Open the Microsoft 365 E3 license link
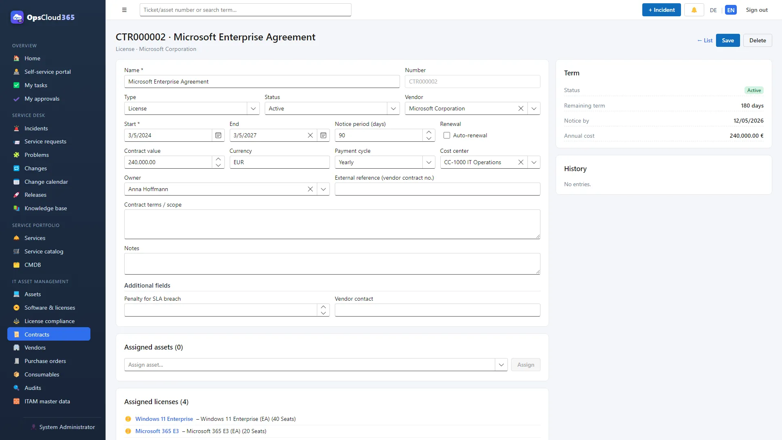The image size is (782, 440). click(157, 431)
